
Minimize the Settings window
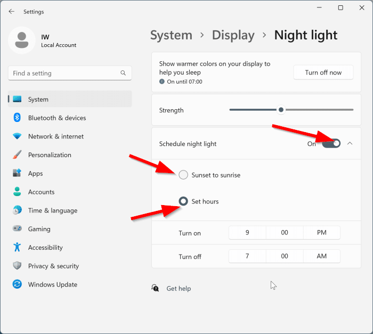pyautogui.click(x=319, y=7)
